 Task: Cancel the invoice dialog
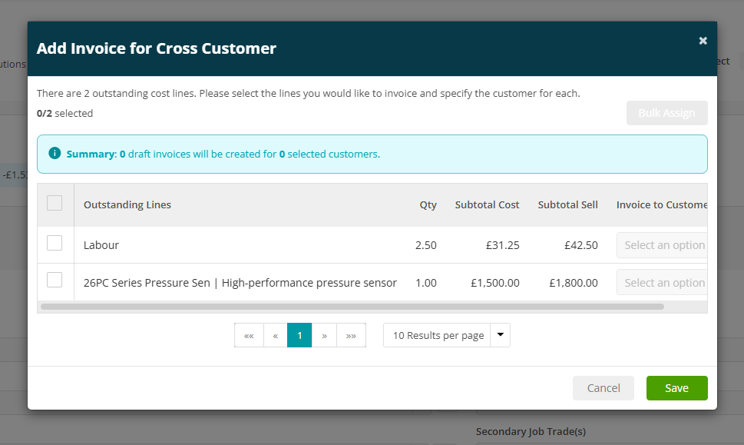[x=603, y=388]
